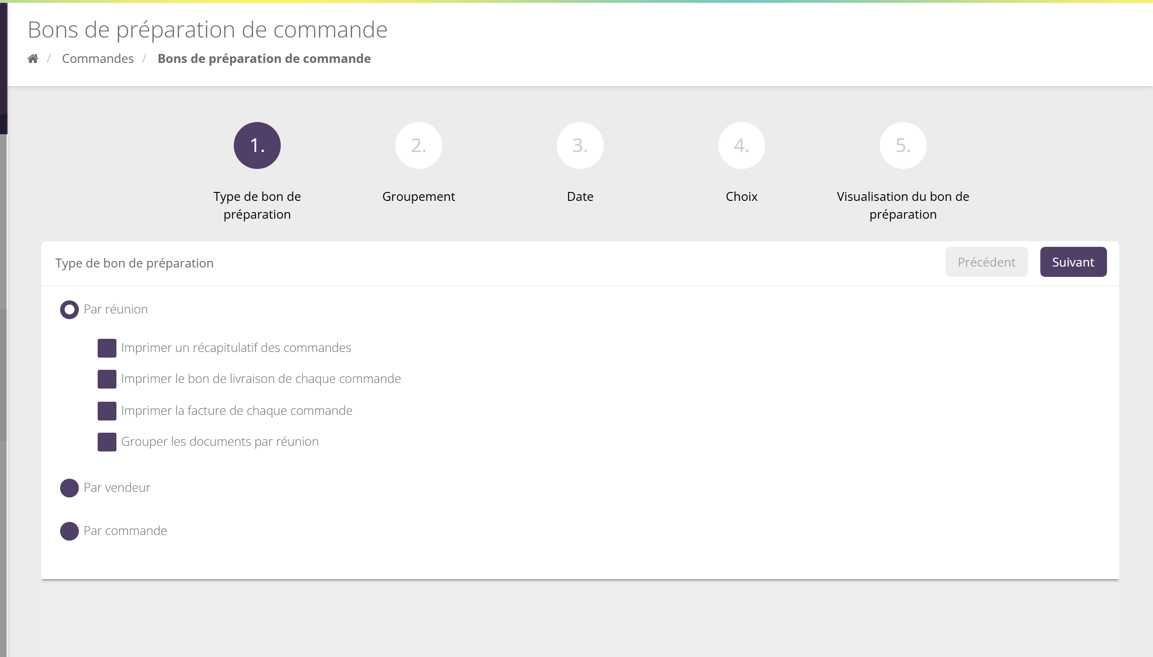Select the Par commande radio button
This screenshot has width=1153, height=657.
(69, 531)
